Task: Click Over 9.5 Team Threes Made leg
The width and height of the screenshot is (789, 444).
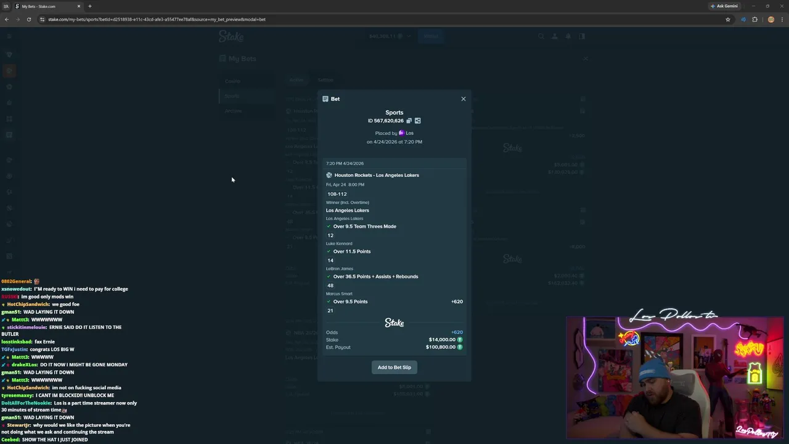Action: pos(364,226)
